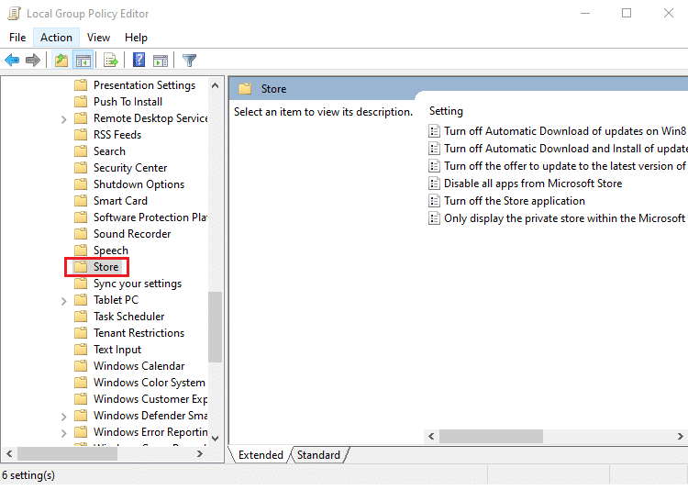Click the settings list horizontal scrollbar thumb
The height and width of the screenshot is (490, 688).
(x=491, y=437)
